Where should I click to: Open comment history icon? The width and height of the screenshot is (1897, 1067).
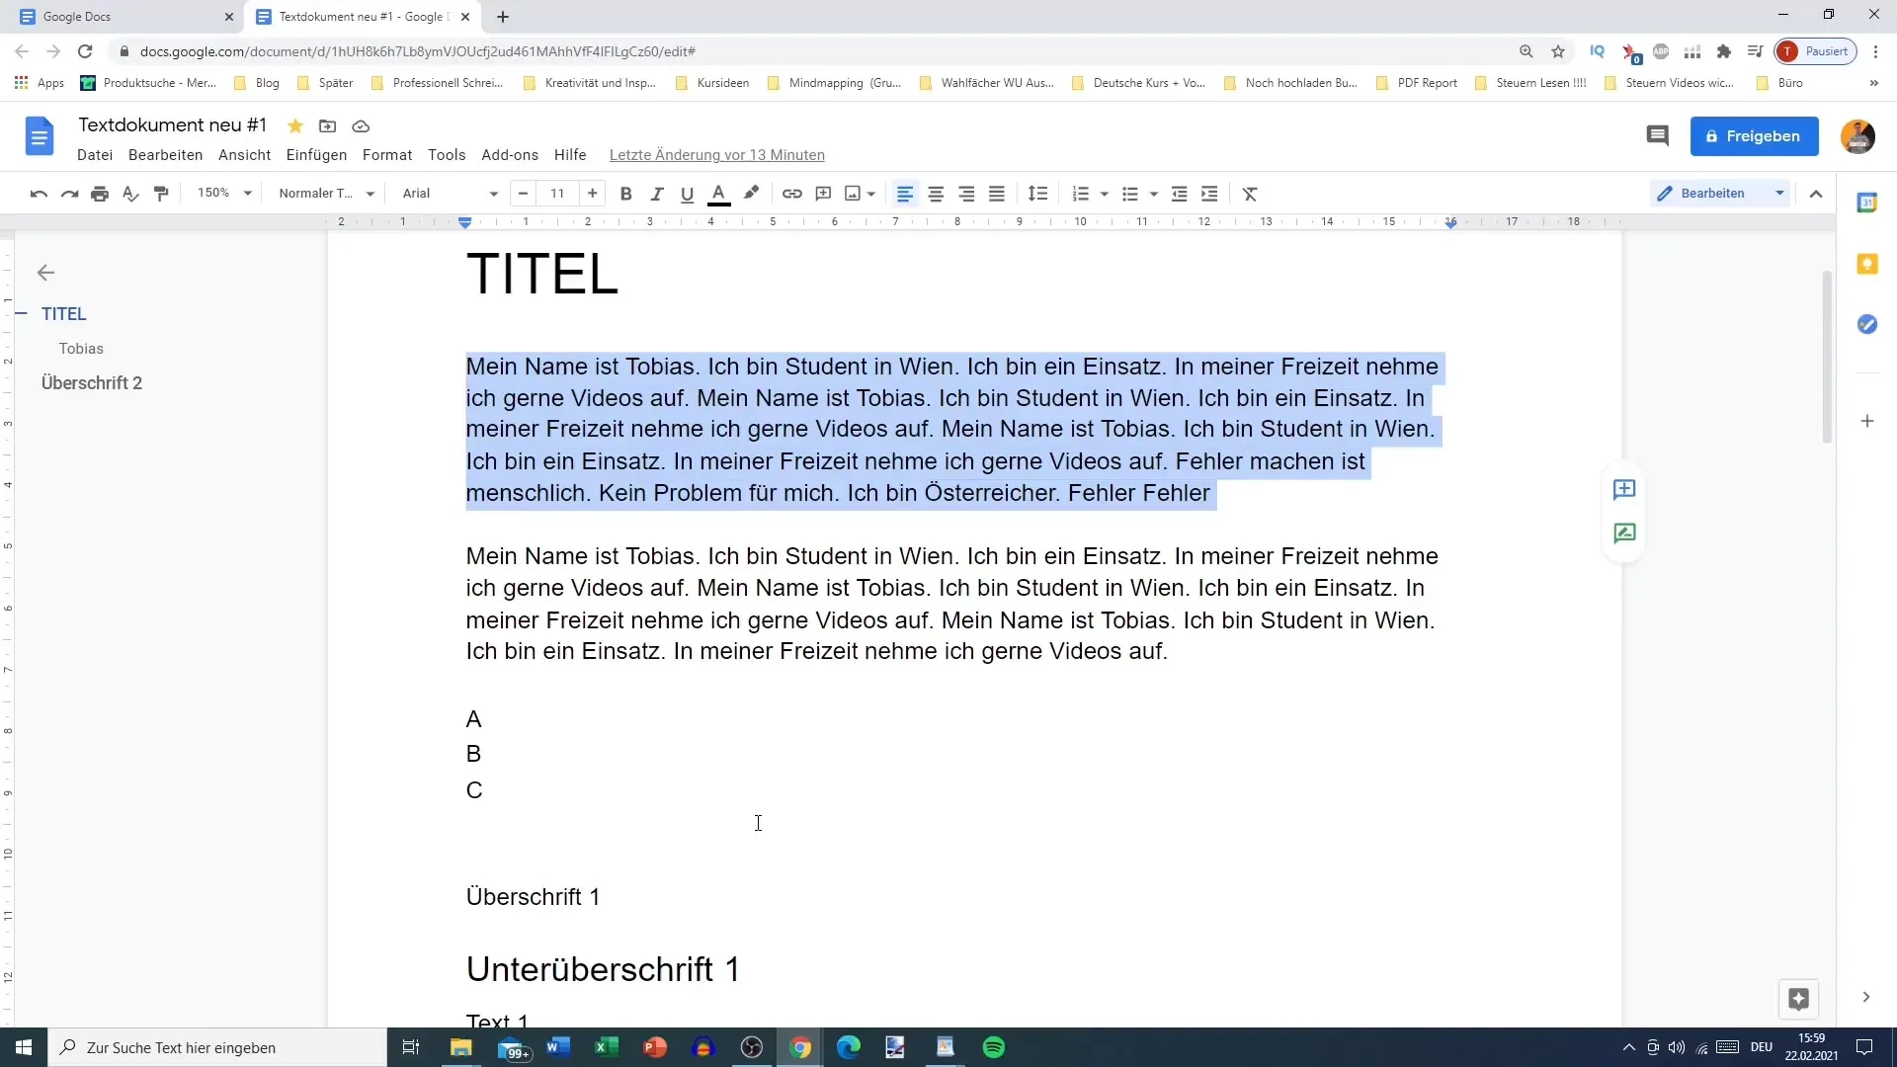[x=1658, y=136]
